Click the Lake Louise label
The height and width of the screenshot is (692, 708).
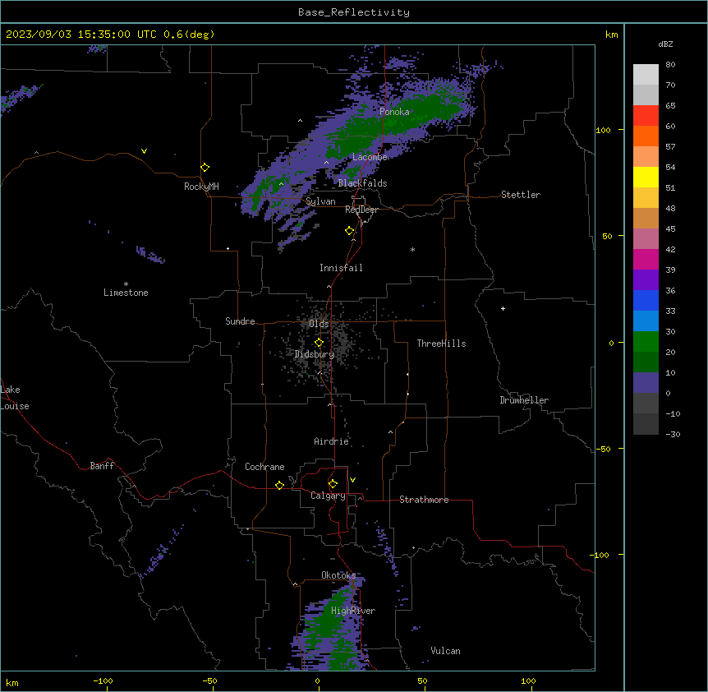click(x=15, y=398)
